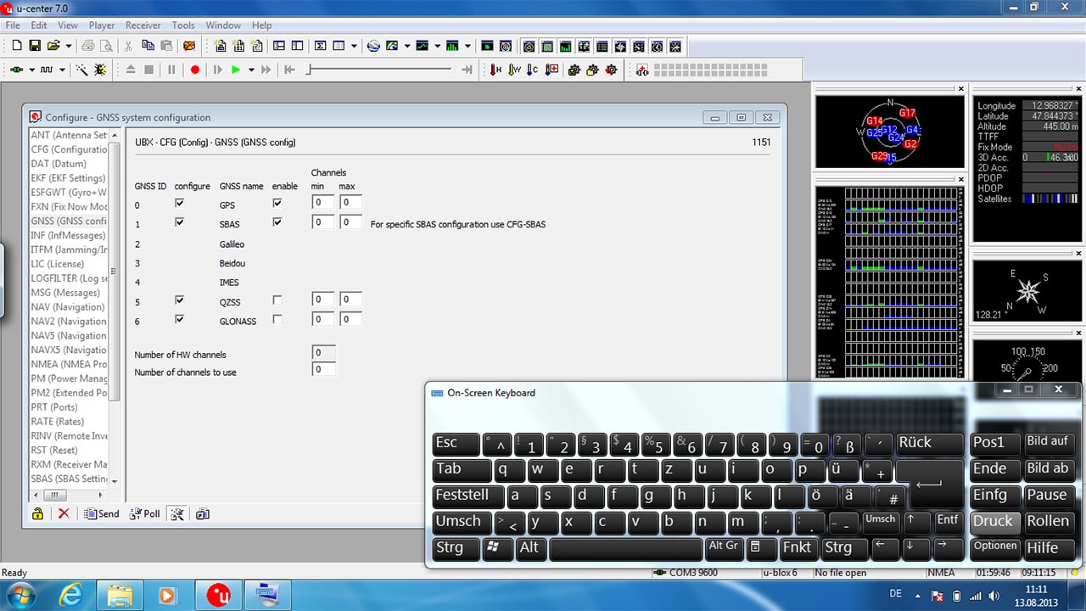Image resolution: width=1086 pixels, height=611 pixels.
Task: Enable the GLONASS system checkbox
Action: (277, 320)
